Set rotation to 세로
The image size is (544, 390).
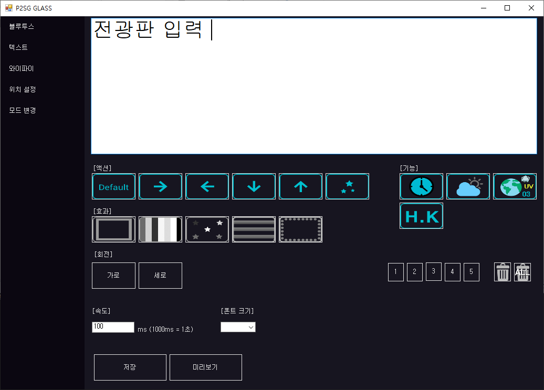pos(160,276)
